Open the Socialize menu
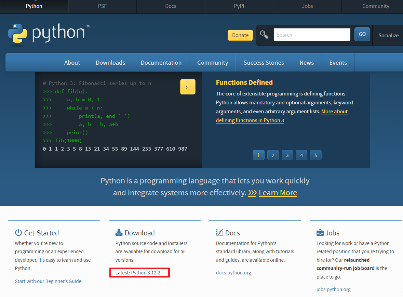The height and width of the screenshot is (297, 403). click(x=388, y=36)
